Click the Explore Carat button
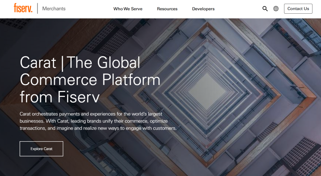This screenshot has height=176, width=321. click(x=41, y=149)
